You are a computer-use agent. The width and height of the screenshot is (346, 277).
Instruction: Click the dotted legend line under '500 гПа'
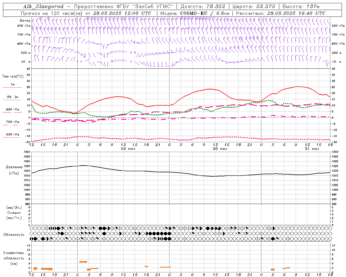(12, 137)
